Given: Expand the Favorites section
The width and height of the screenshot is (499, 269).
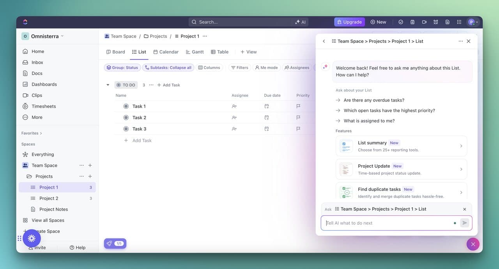Looking at the screenshot, I should coord(32,133).
